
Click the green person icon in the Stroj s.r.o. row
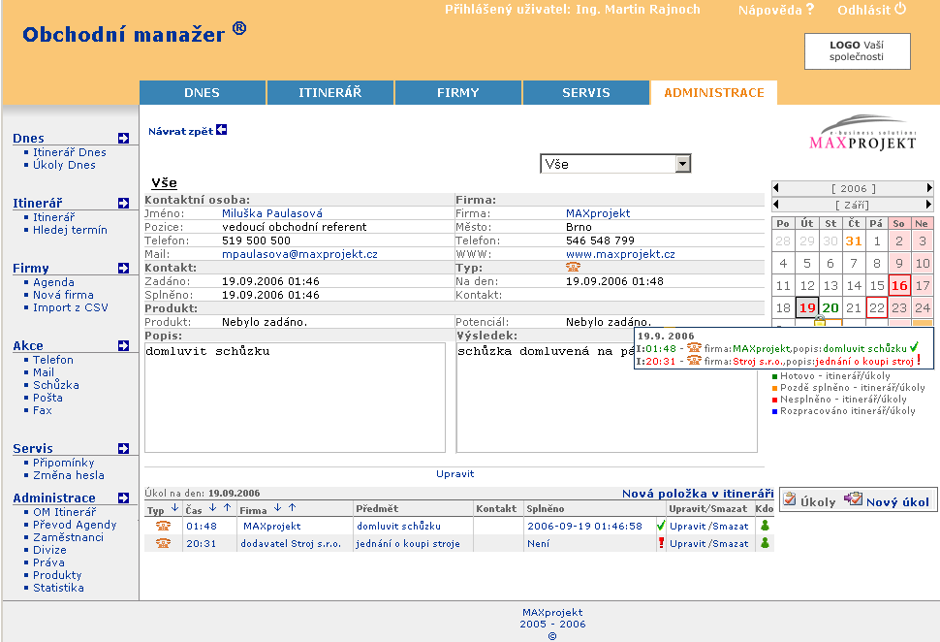coord(765,542)
